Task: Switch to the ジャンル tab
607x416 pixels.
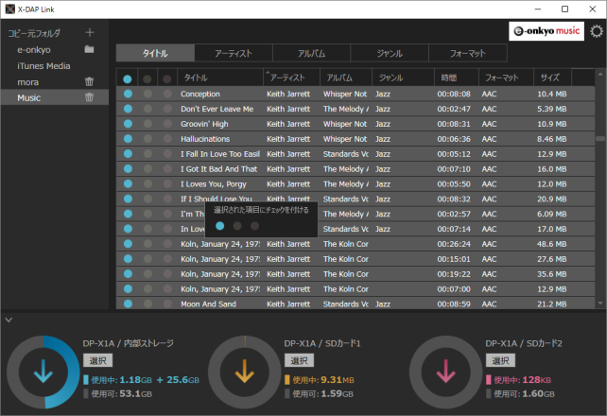Action: 389,53
